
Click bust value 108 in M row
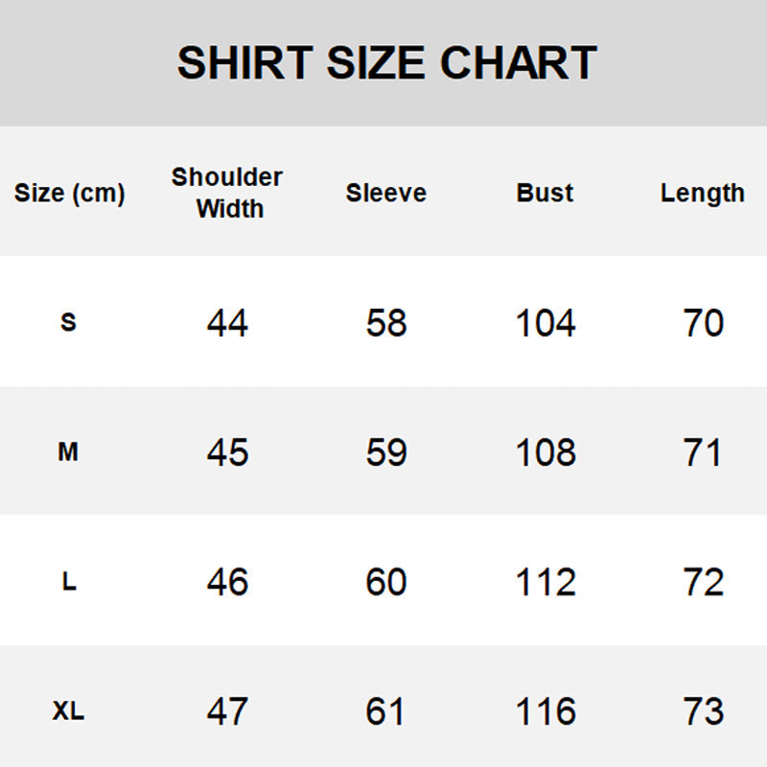click(x=546, y=453)
